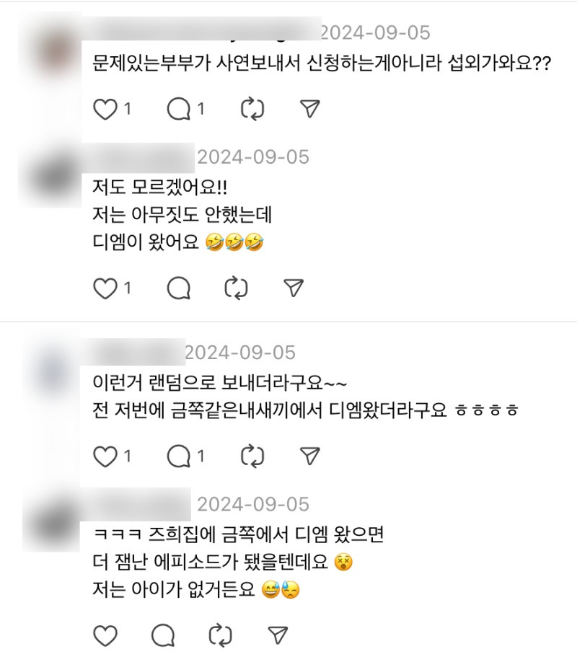Open username of the 랜덤으로 보내더라구요 commenter
This screenshot has width=577, height=662.
[x=137, y=352]
